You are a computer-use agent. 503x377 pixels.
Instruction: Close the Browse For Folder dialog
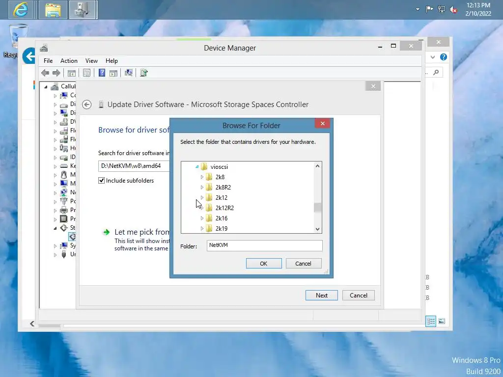[322, 123]
